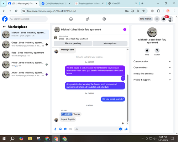The image size is (178, 142).
Task: Open Windows Start menu
Action: click(4, 138)
